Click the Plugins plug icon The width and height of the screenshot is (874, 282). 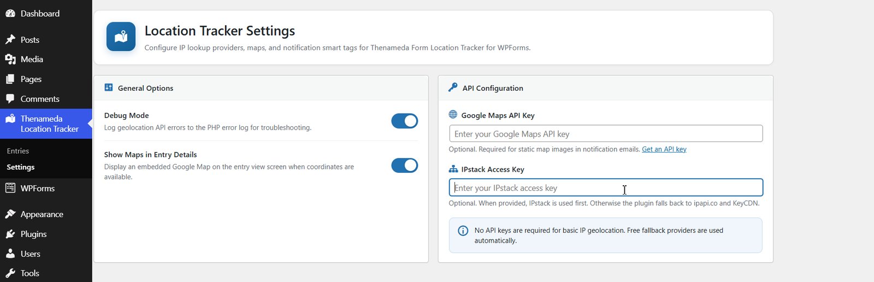10,234
